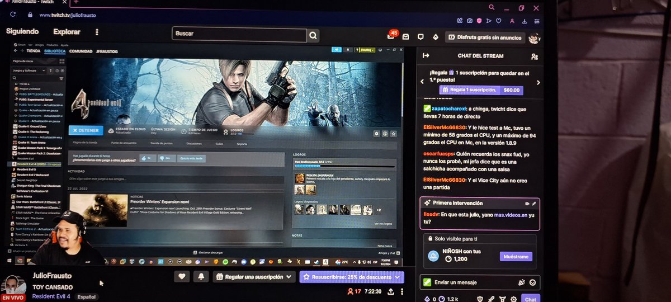Open Juegos y Software filter dropdown in Steam
671x302 pixels.
(29, 71)
